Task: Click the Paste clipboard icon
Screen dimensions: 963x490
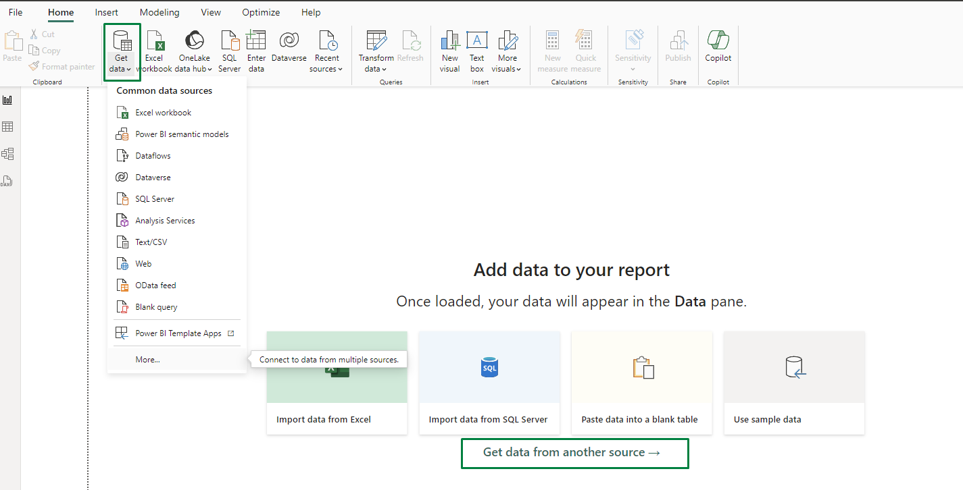Action: (13, 47)
